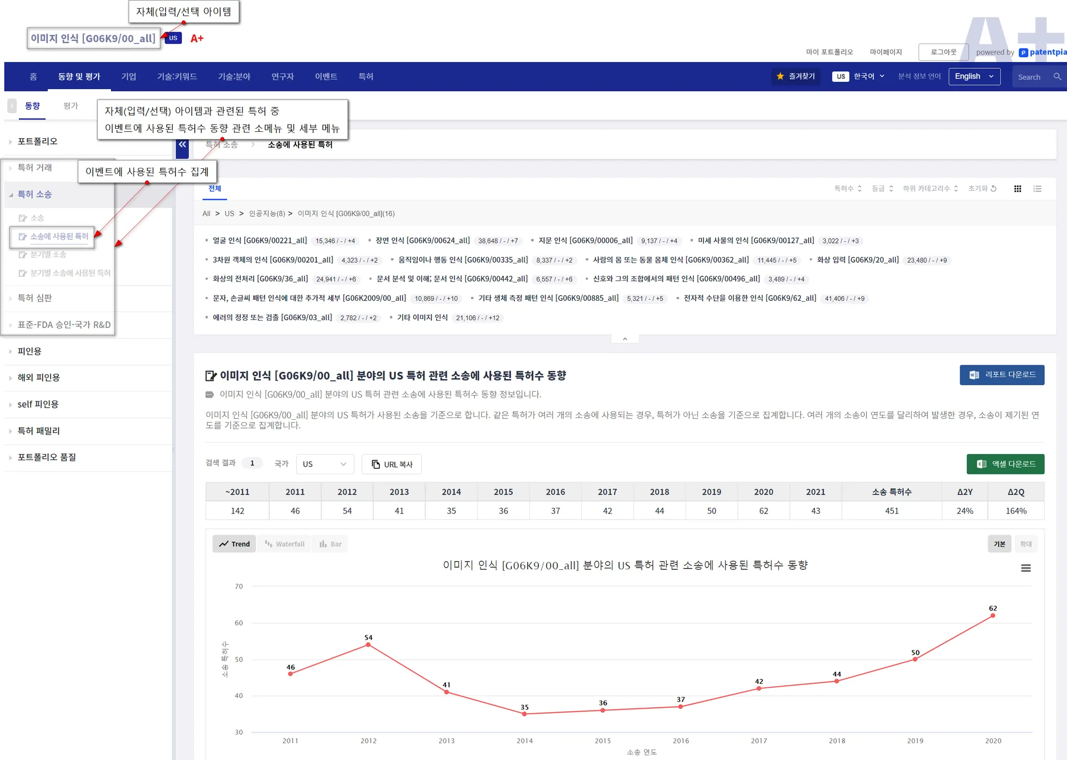Open the 기업 navigation menu
Viewport: 1067px width, 760px height.
coord(129,77)
